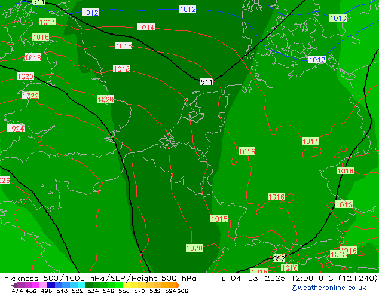Click the cyan legend swatch above 522

[x=81, y=285]
